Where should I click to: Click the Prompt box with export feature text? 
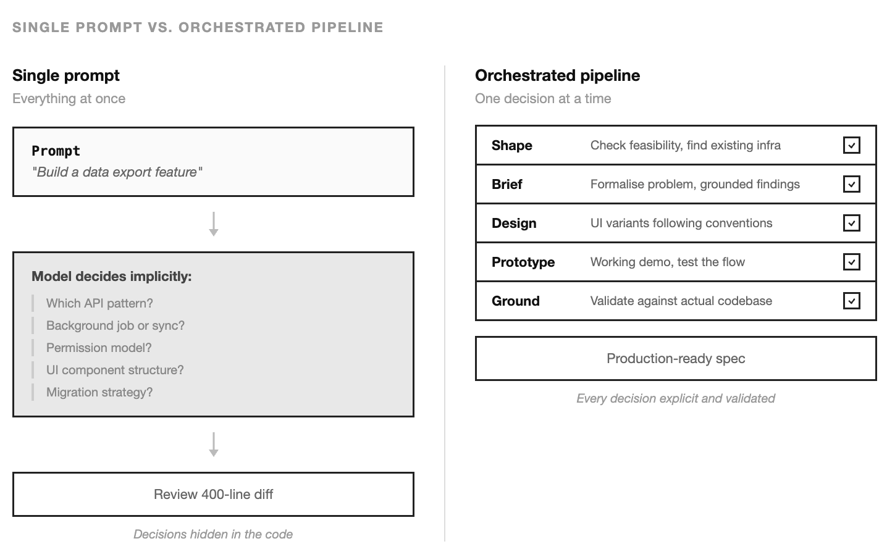click(213, 162)
